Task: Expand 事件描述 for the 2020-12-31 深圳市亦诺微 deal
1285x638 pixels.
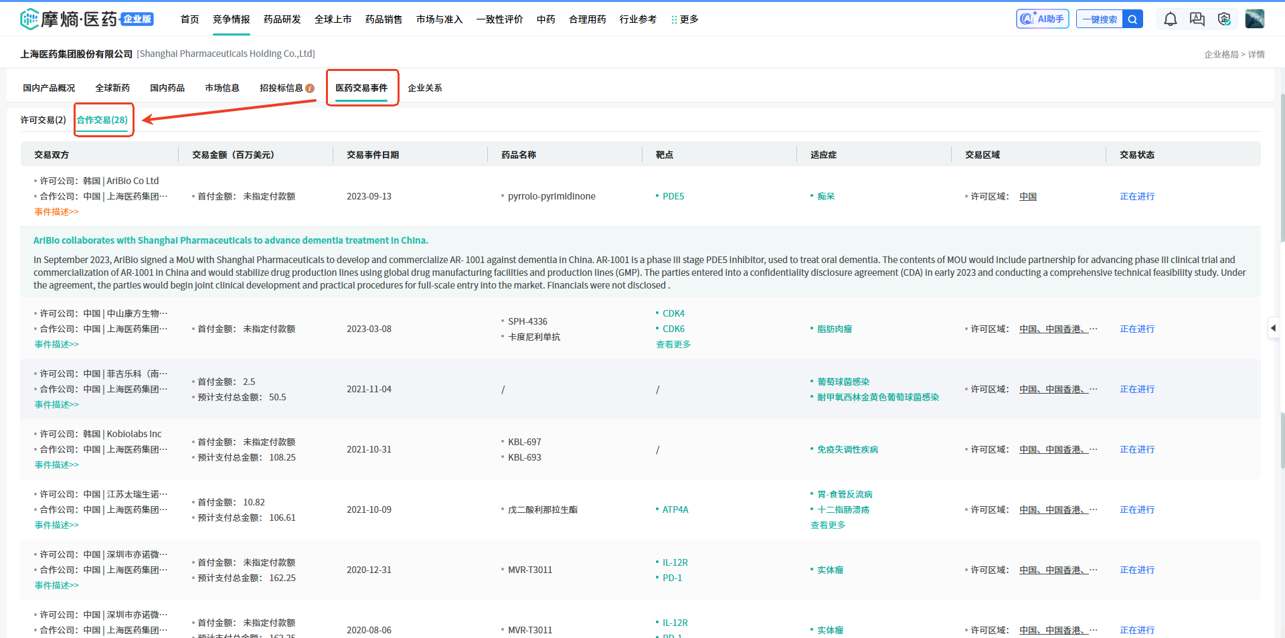Action: [x=56, y=585]
